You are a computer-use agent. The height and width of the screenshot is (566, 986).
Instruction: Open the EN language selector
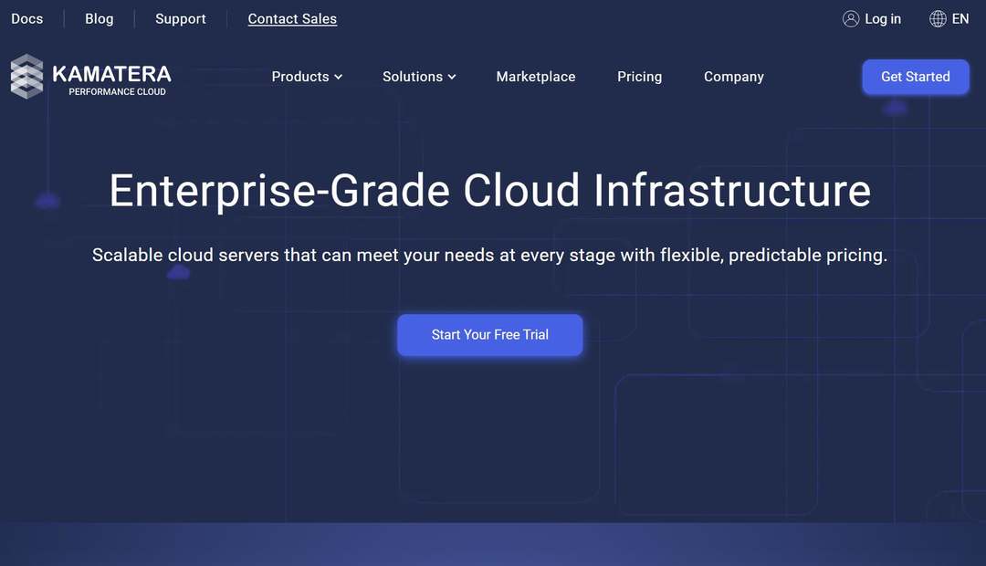[x=960, y=19]
